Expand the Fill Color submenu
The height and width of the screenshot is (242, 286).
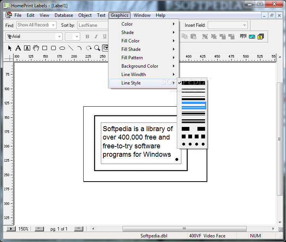(x=144, y=41)
